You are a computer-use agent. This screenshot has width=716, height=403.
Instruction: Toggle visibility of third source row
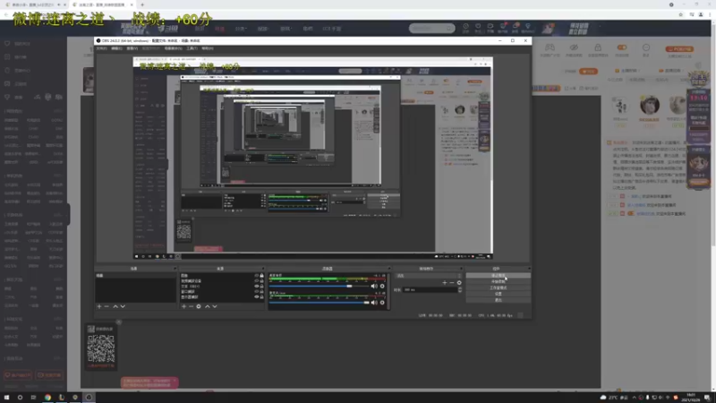(x=257, y=287)
